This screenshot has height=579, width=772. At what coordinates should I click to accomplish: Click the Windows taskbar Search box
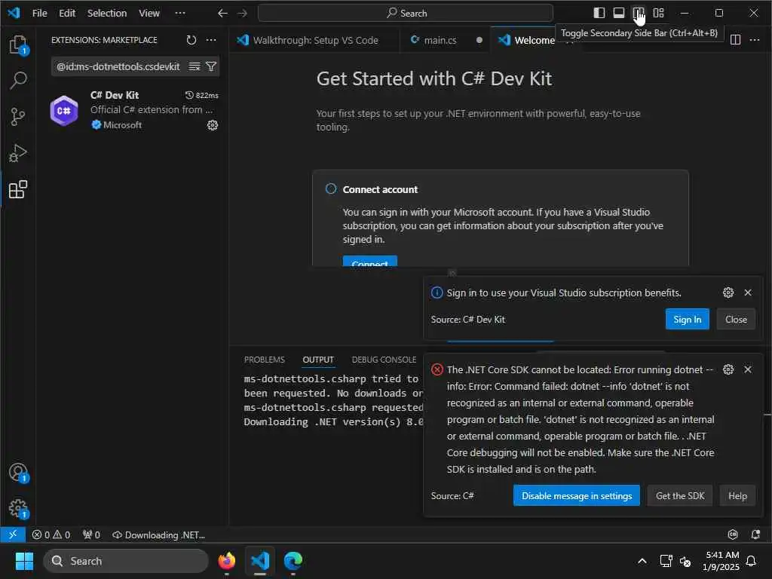(126, 561)
